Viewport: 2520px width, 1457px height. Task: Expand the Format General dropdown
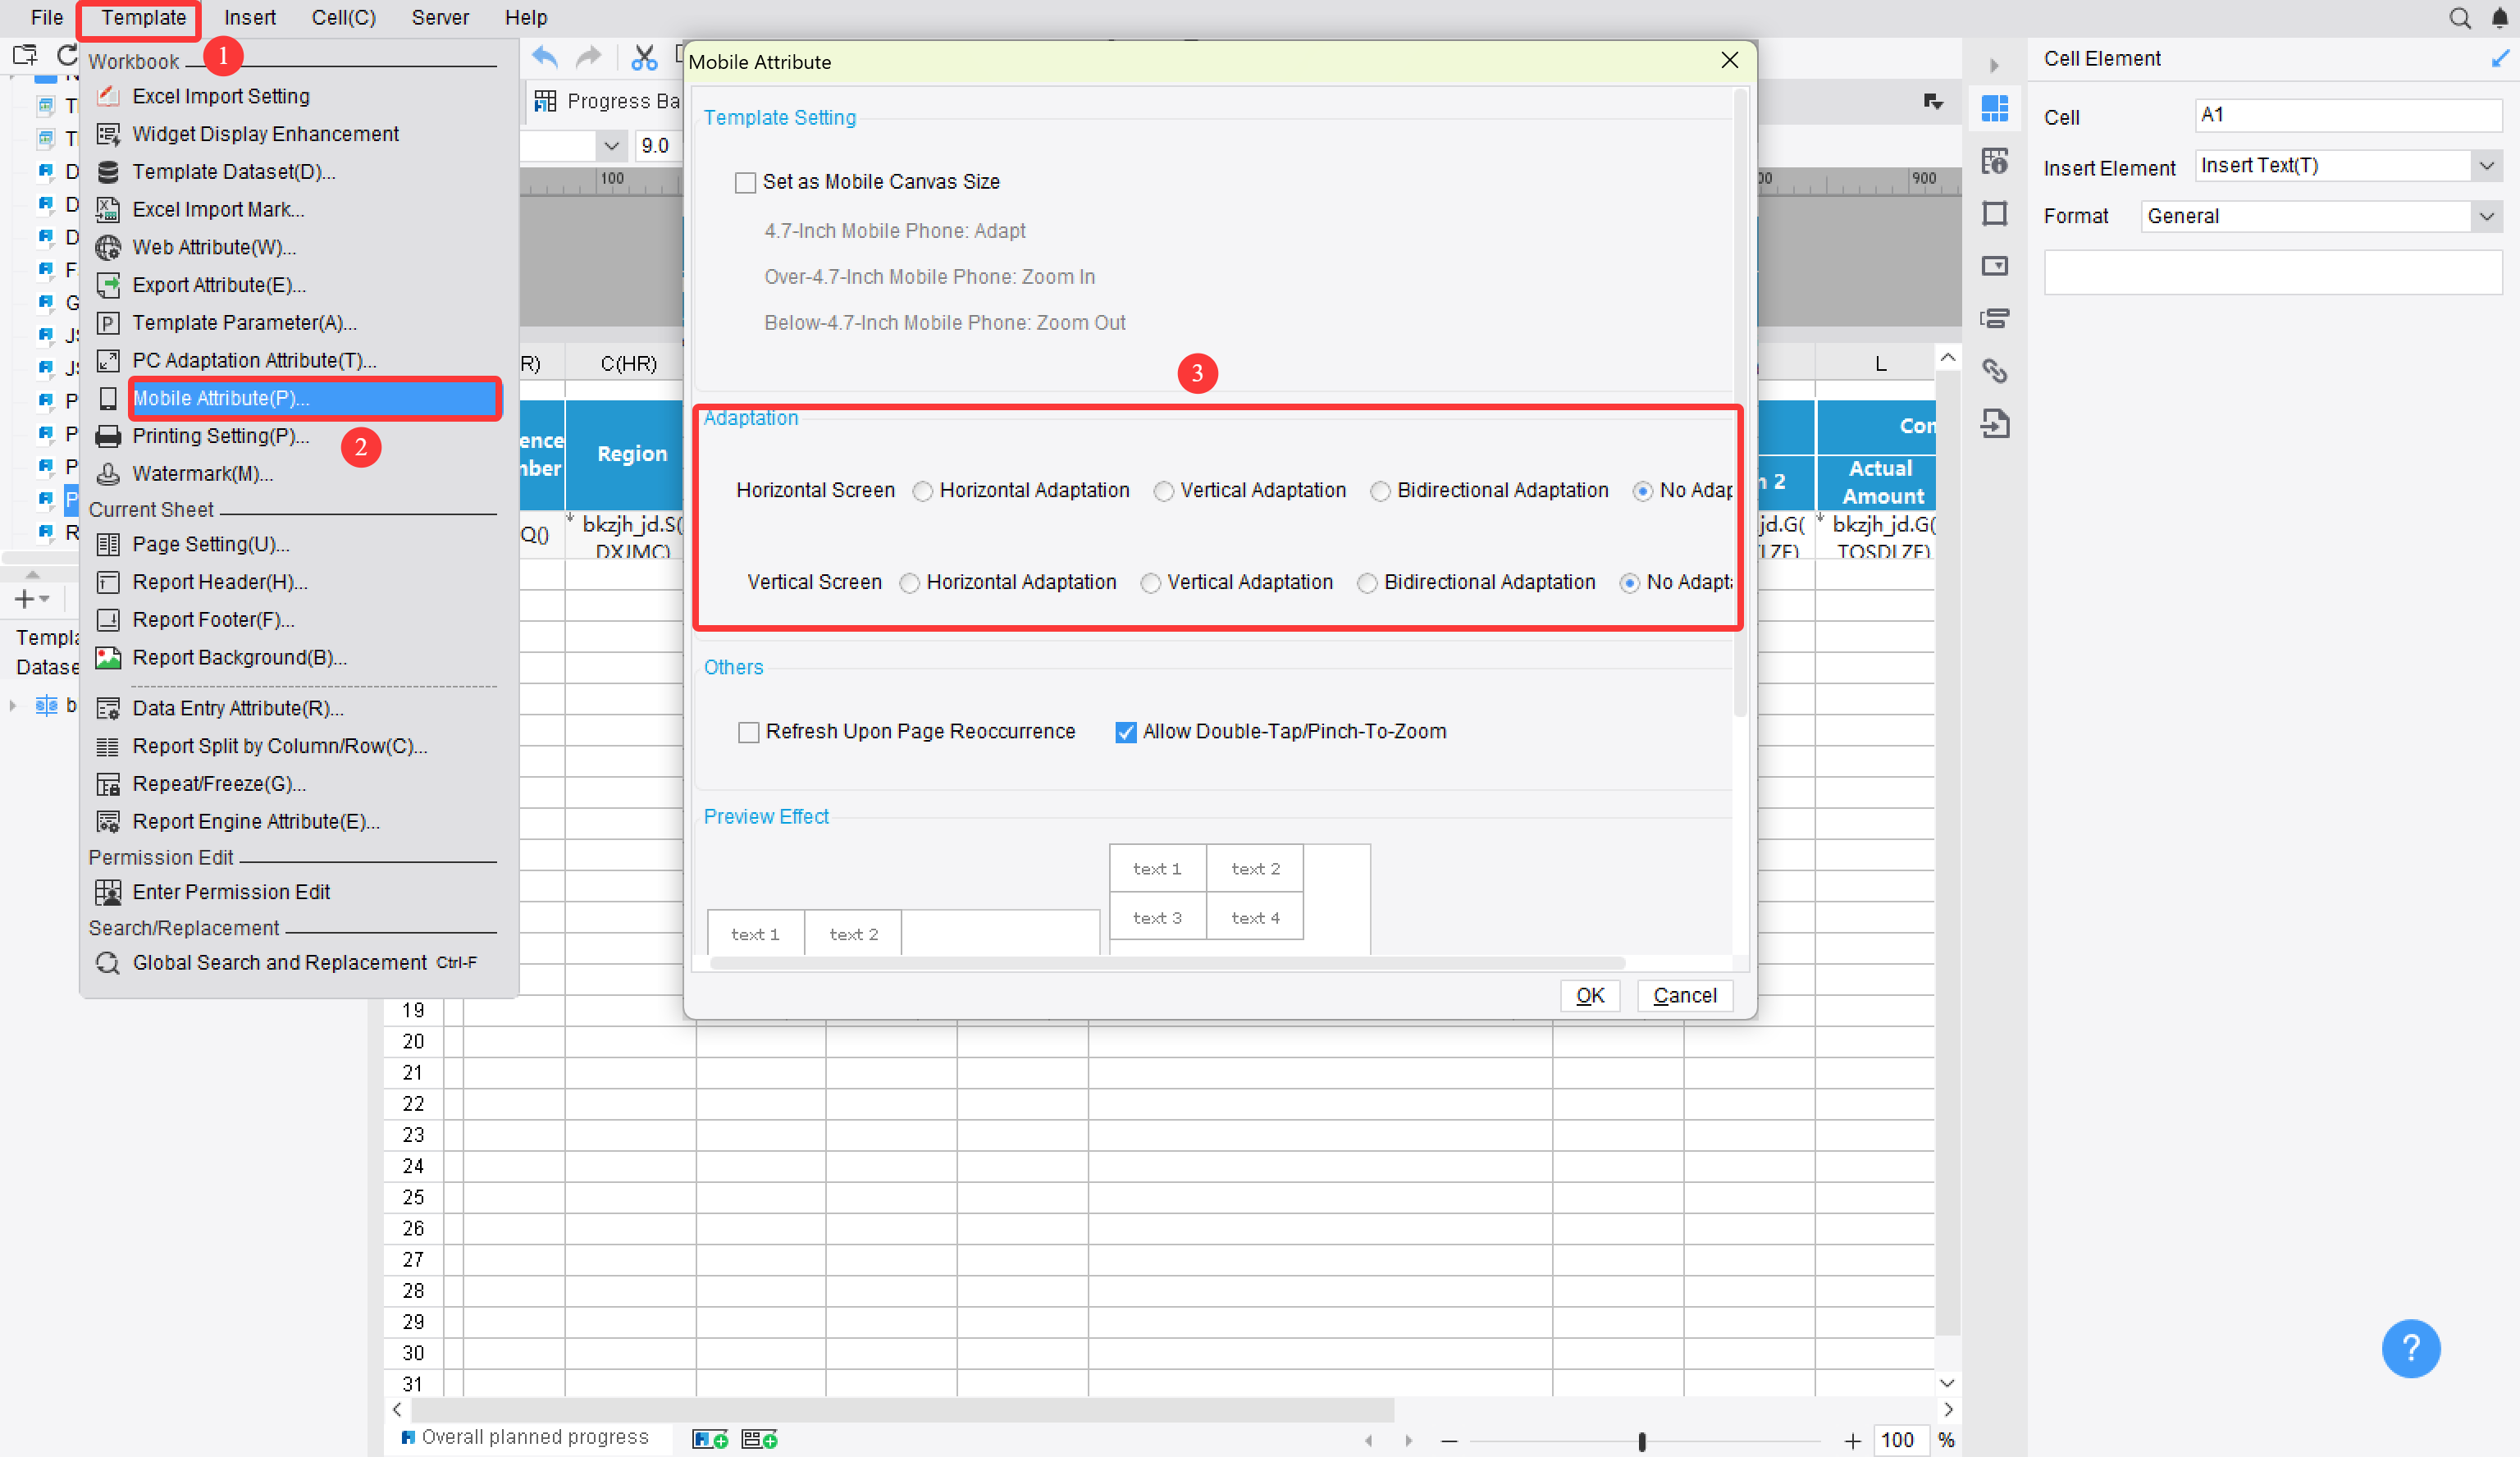(x=2487, y=216)
